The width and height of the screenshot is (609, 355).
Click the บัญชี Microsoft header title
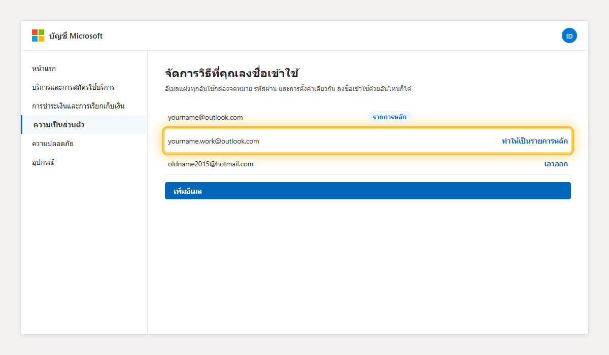(76, 35)
